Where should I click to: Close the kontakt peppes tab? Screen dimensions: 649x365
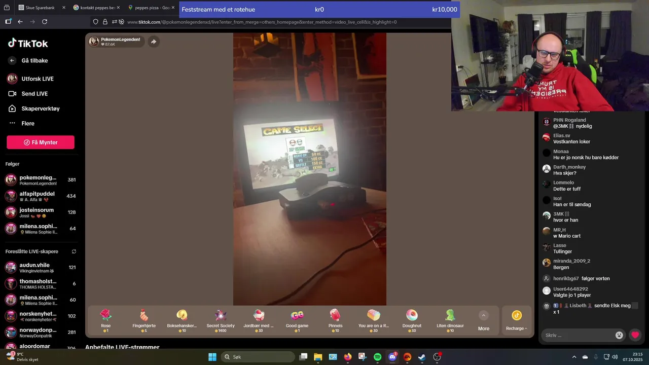118,8
